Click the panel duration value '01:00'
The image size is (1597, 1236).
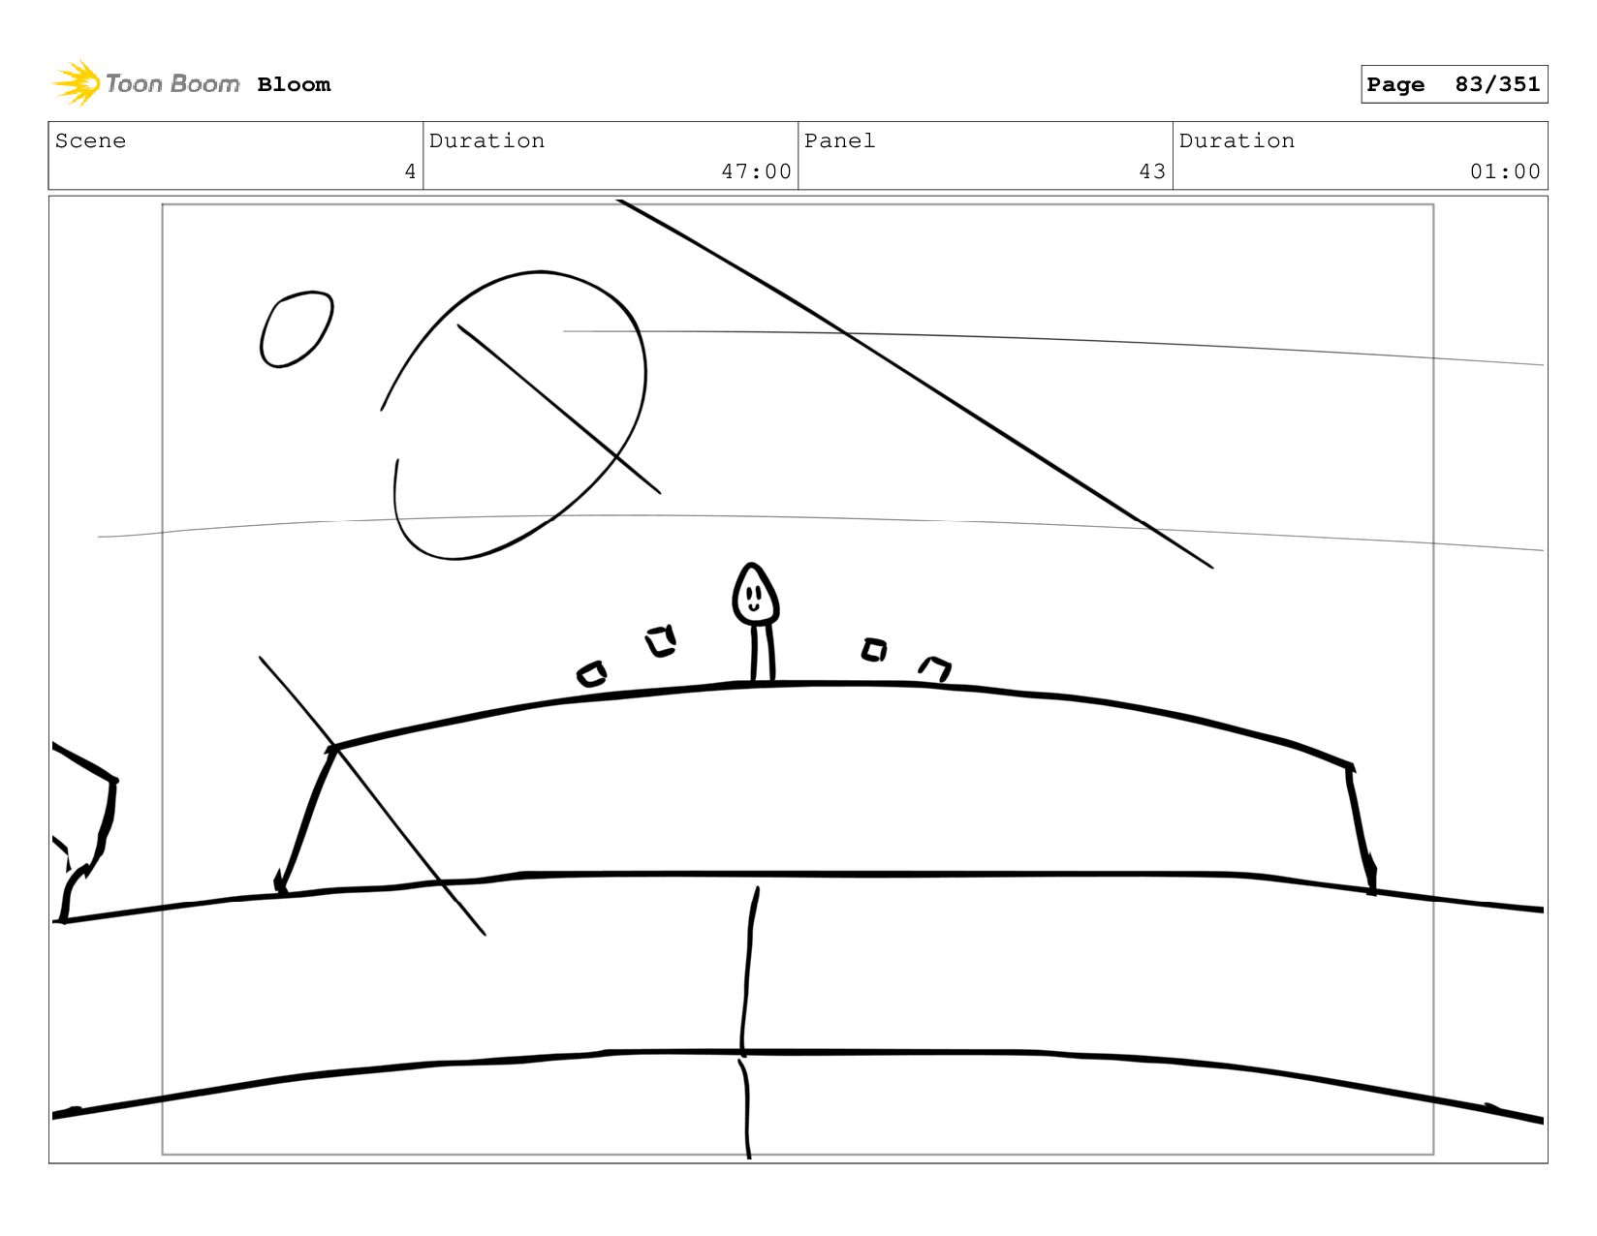[1505, 171]
